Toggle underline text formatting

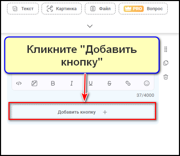click(x=91, y=83)
